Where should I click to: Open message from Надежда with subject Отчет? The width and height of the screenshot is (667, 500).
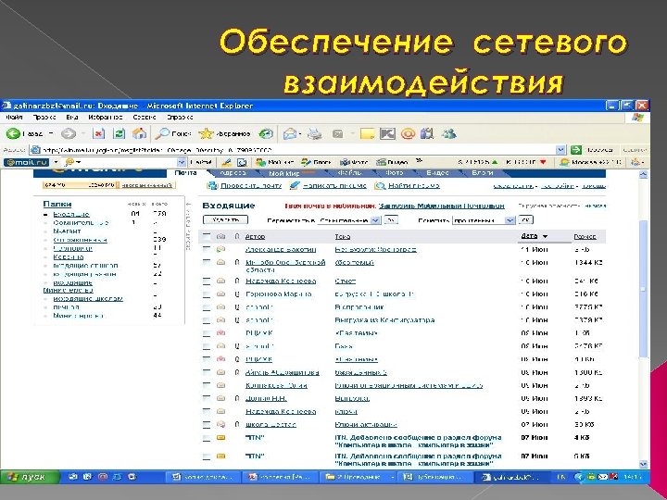tap(345, 281)
